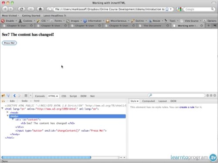
Task: Open the Cookies menu in Web Developer toolbar
Action: pyautogui.click(x=27, y=21)
